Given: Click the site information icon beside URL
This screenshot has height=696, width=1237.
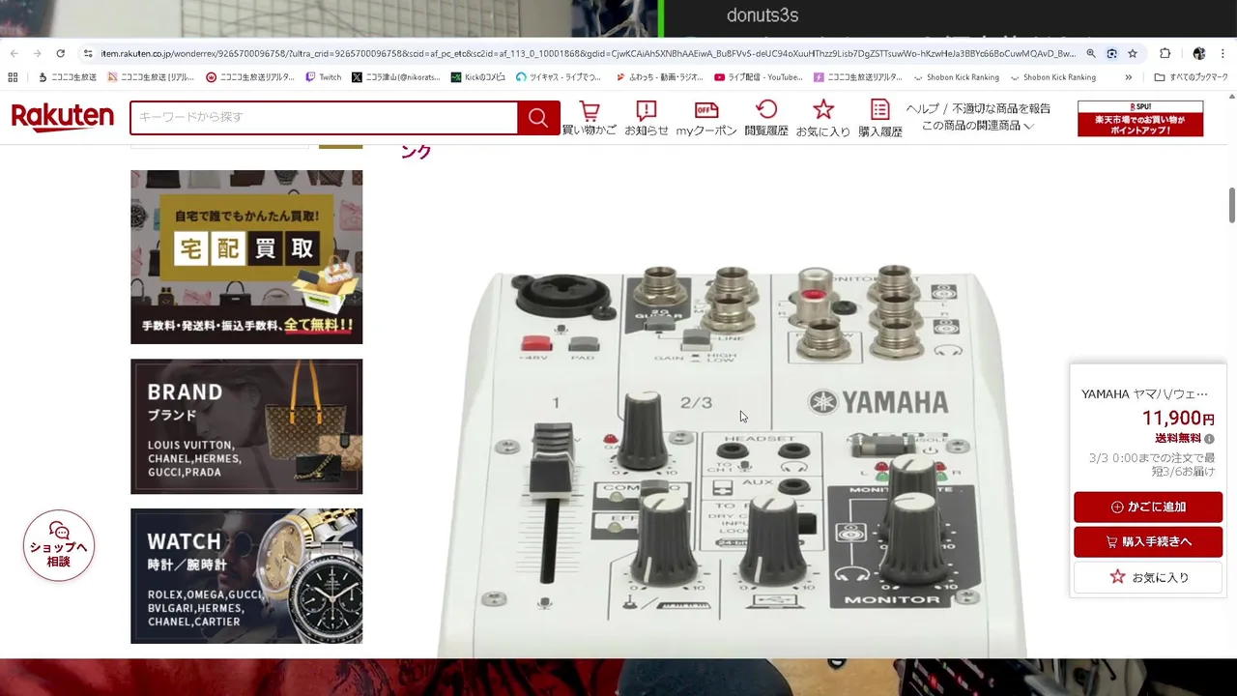Looking at the screenshot, I should click(88, 53).
